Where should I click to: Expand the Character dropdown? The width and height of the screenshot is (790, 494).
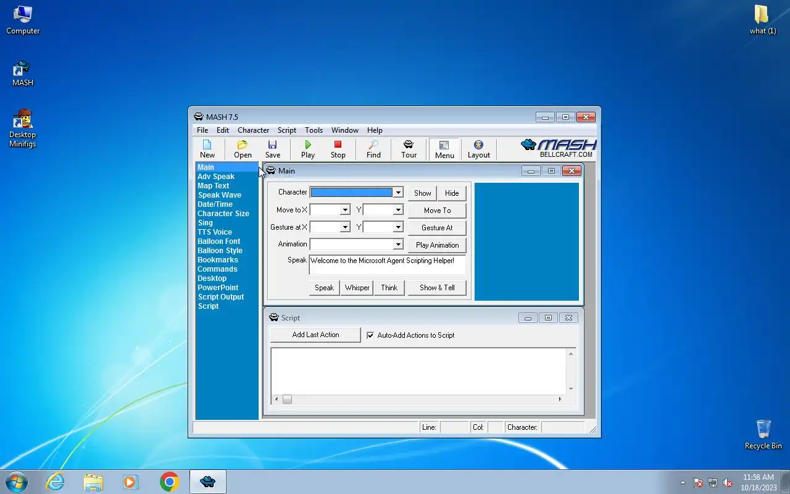click(398, 193)
